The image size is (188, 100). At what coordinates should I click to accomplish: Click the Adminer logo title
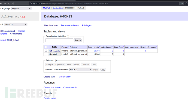(8, 16)
